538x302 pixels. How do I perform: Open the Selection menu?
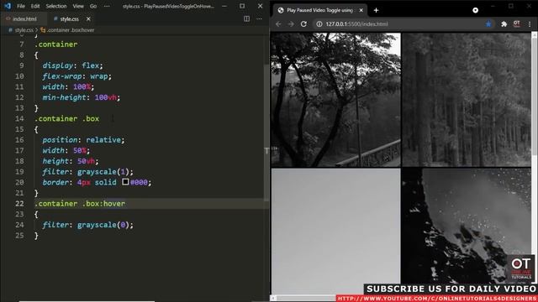point(56,6)
